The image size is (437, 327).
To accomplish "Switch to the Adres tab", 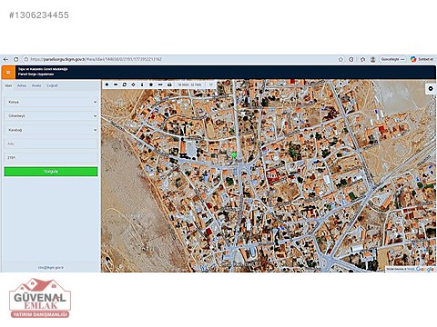I will pyautogui.click(x=22, y=85).
